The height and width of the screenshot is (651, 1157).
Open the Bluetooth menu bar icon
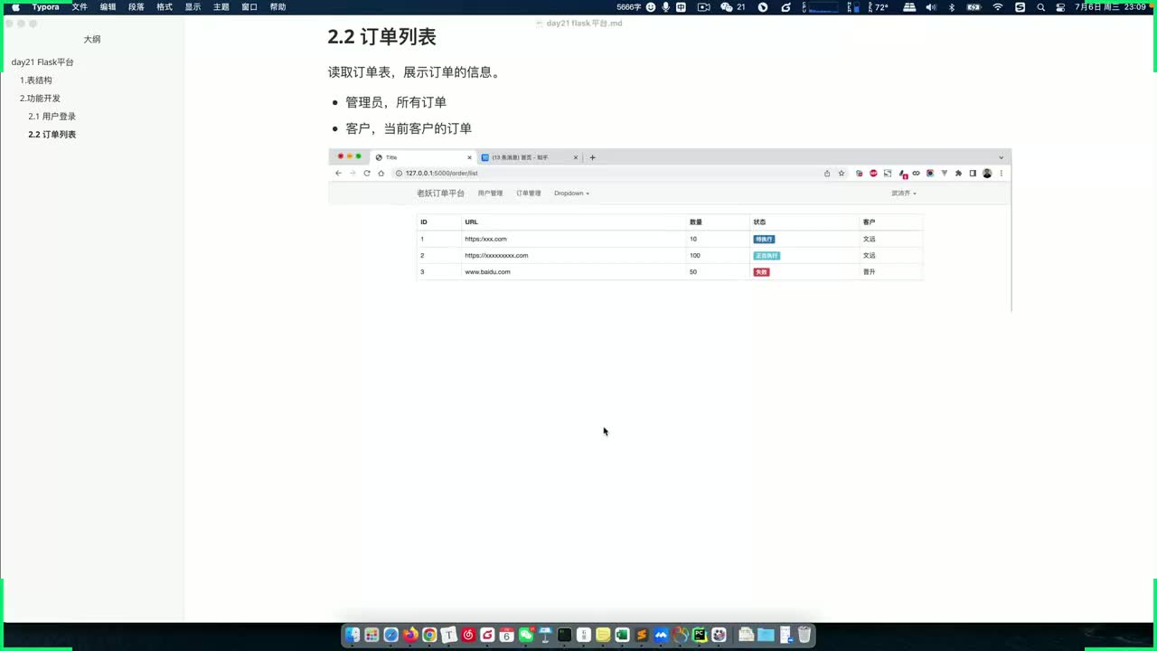[952, 7]
